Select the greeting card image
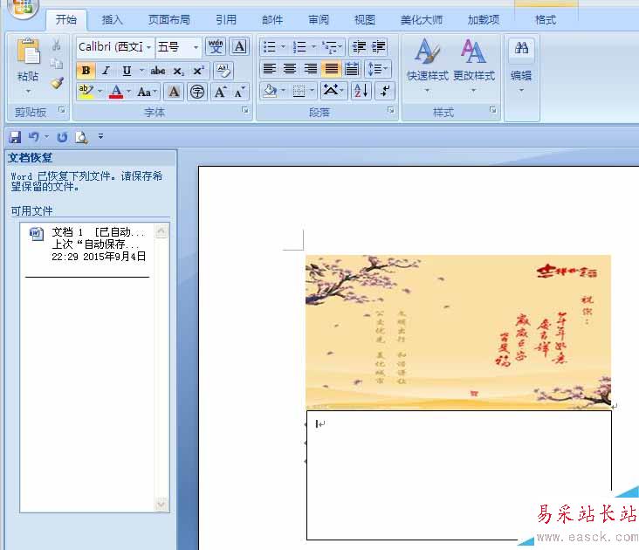Screen dimensions: 639x550 click(458, 332)
